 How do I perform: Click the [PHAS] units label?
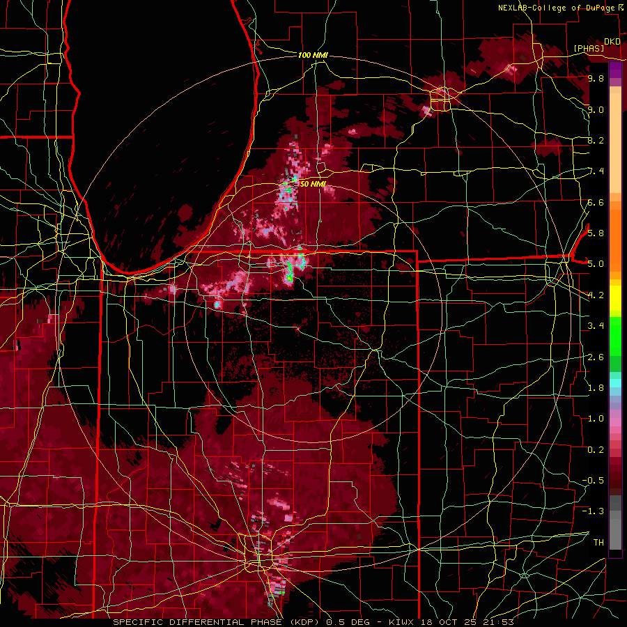589,49
